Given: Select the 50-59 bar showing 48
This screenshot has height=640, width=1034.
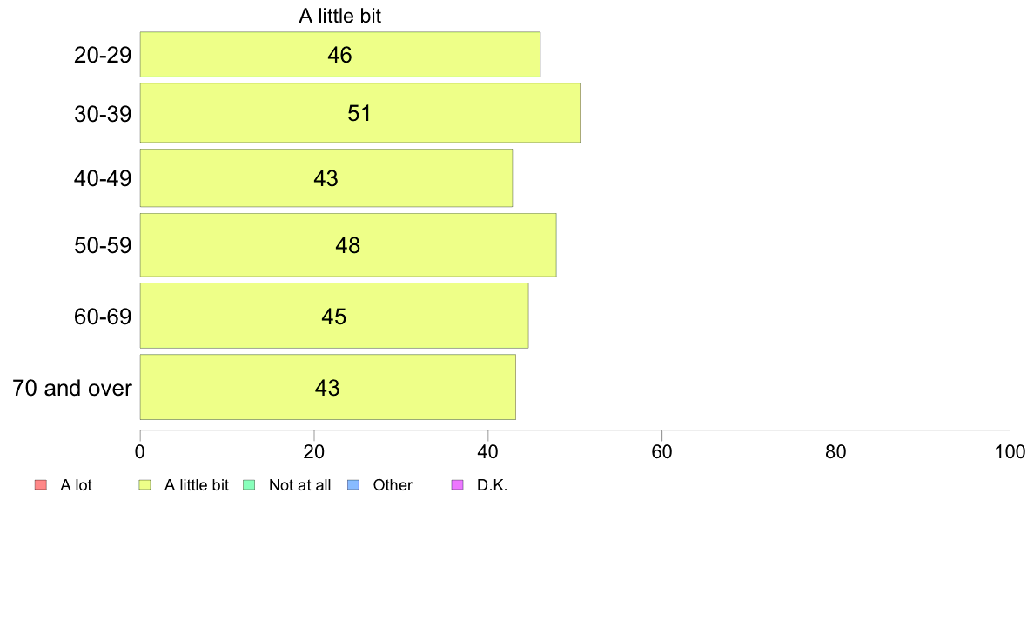Looking at the screenshot, I should 348,245.
